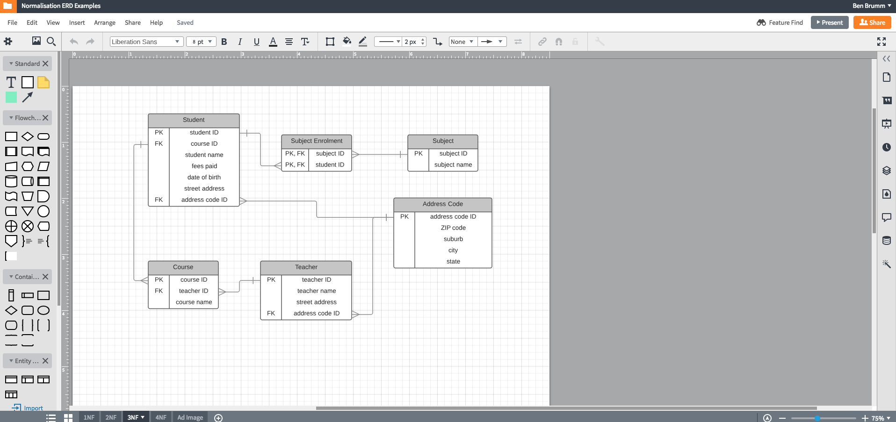Open the Liberation Sans font dropdown
The height and width of the screenshot is (422, 896).
(x=146, y=42)
